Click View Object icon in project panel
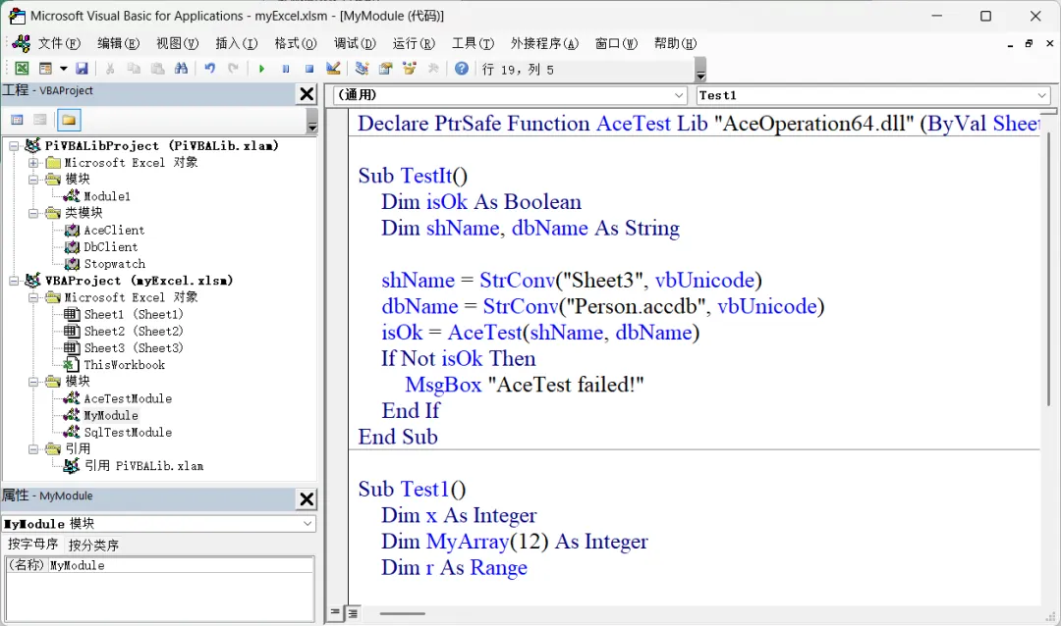This screenshot has height=626, width=1061. pyautogui.click(x=40, y=120)
